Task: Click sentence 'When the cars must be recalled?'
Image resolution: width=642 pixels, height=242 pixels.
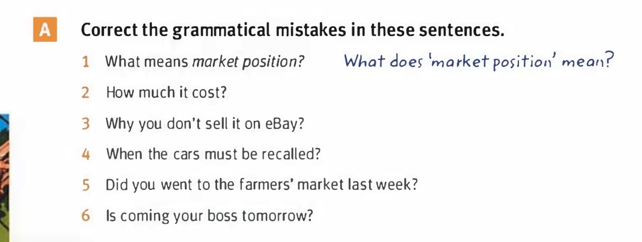Action: (x=213, y=154)
